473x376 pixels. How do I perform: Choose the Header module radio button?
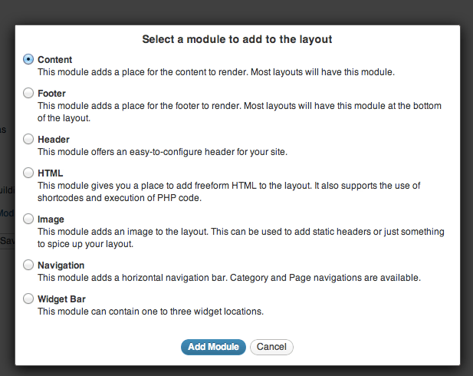click(28, 140)
